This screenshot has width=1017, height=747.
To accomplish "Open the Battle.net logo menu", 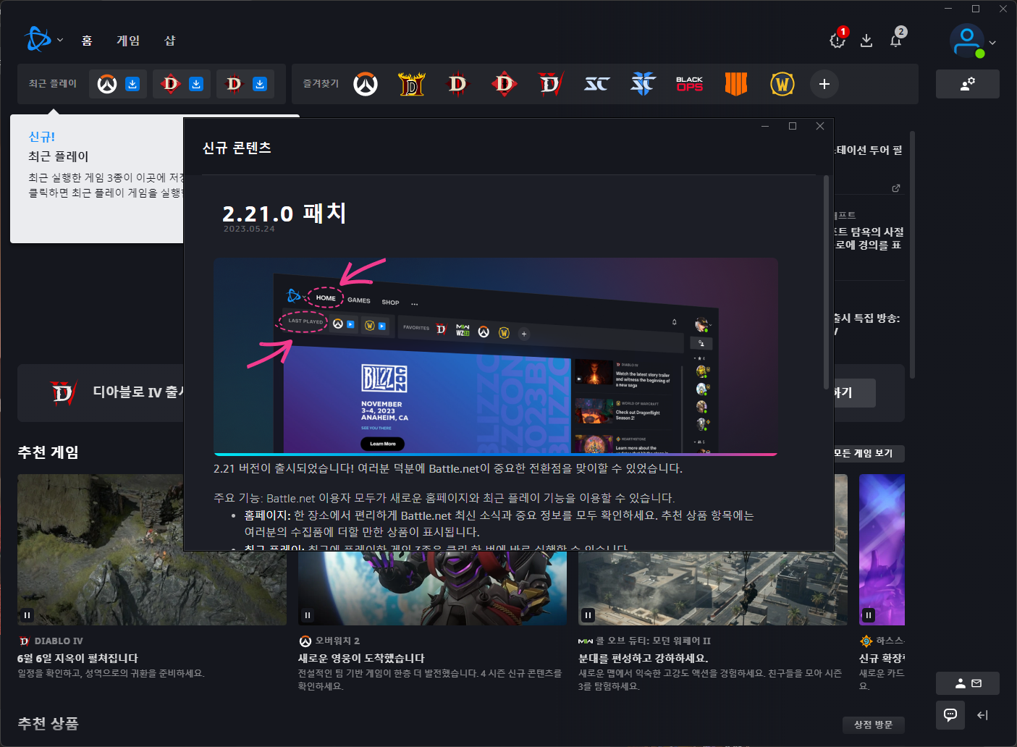I will [x=37, y=39].
